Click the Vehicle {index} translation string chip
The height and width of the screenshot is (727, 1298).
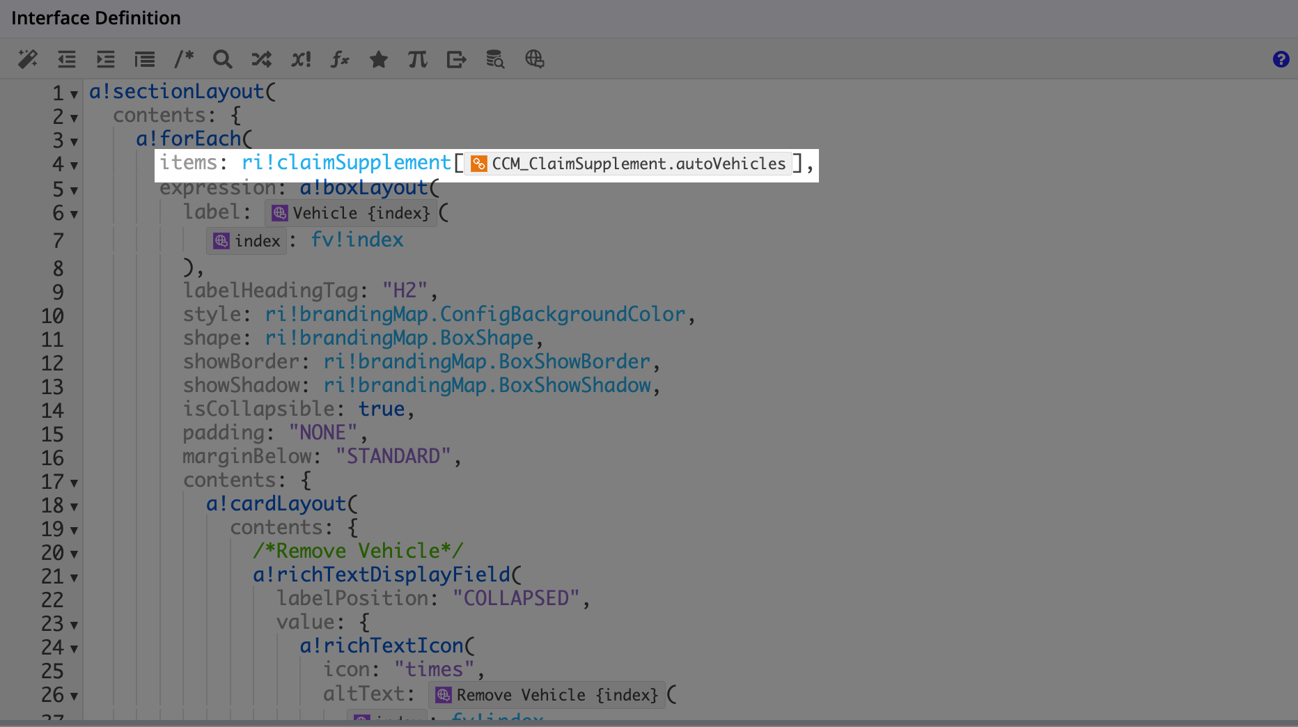351,213
